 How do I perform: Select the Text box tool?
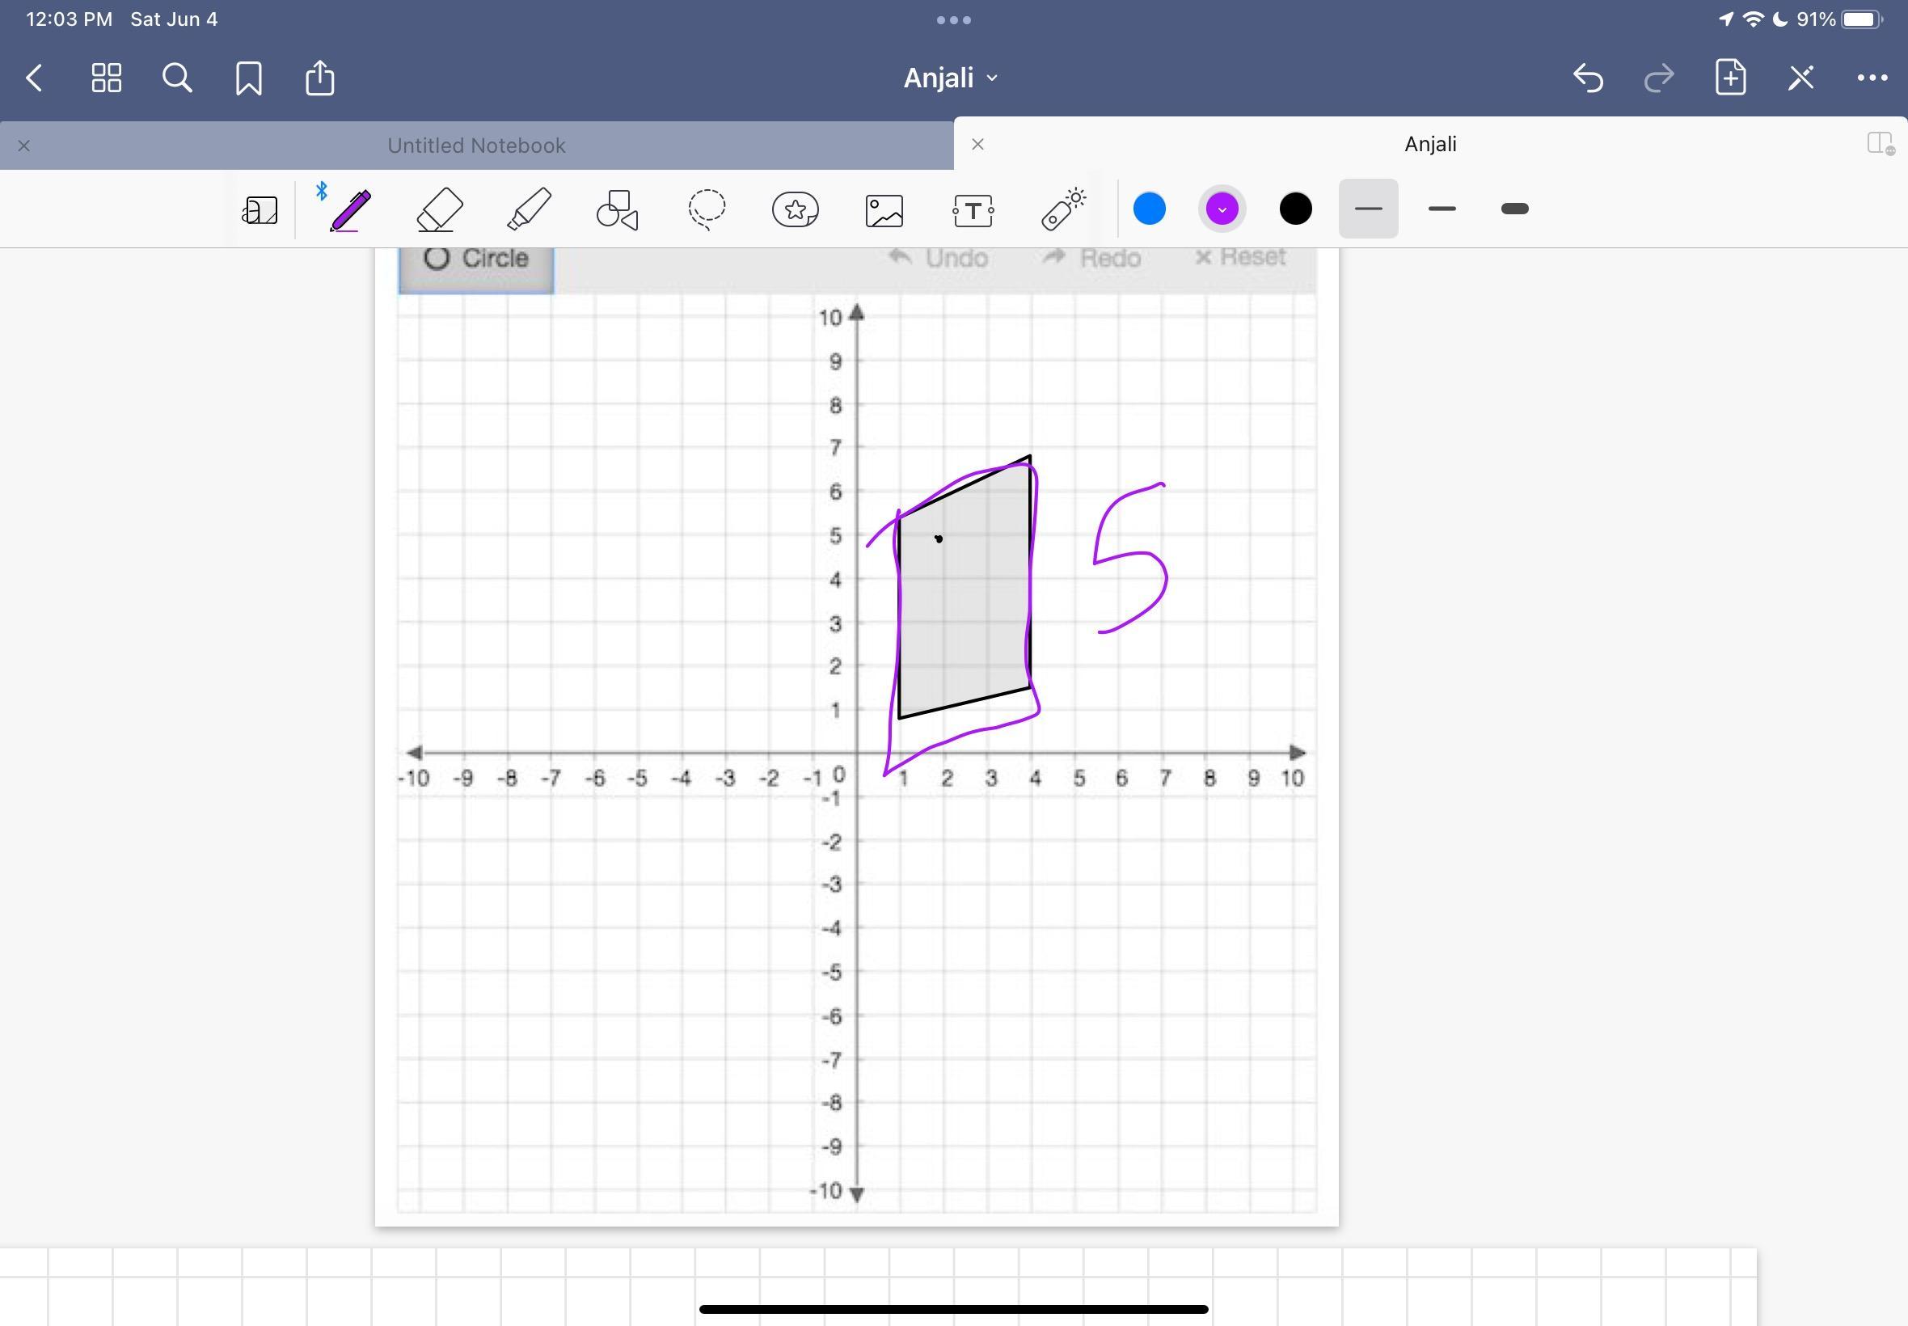[973, 210]
